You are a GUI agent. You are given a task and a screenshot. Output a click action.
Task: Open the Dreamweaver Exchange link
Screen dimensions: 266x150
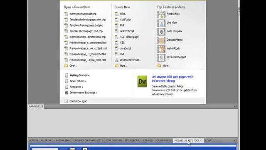coord(83,92)
